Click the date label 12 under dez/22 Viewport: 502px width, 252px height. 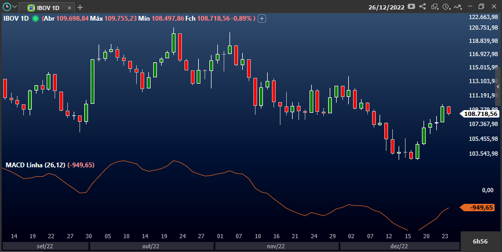pyautogui.click(x=389, y=236)
